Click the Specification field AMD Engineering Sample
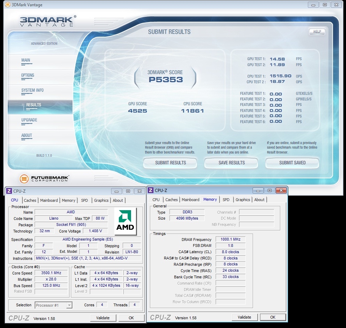Image resolution: width=346 pixels, height=328 pixels. 88,239
